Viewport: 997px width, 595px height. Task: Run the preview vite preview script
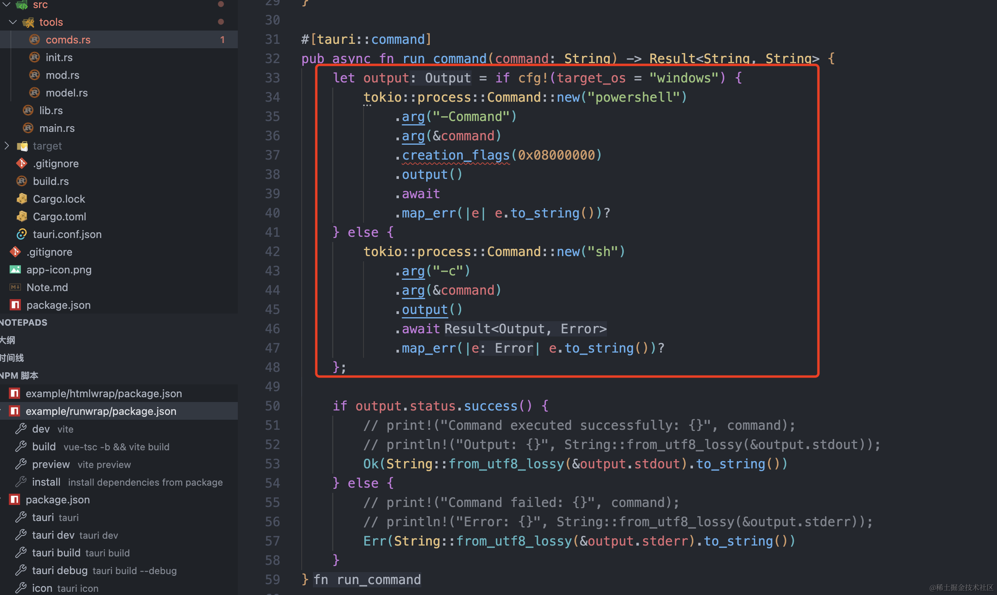pos(51,464)
